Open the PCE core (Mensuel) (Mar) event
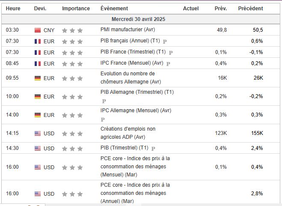The image size is (282, 206). [x=135, y=166]
